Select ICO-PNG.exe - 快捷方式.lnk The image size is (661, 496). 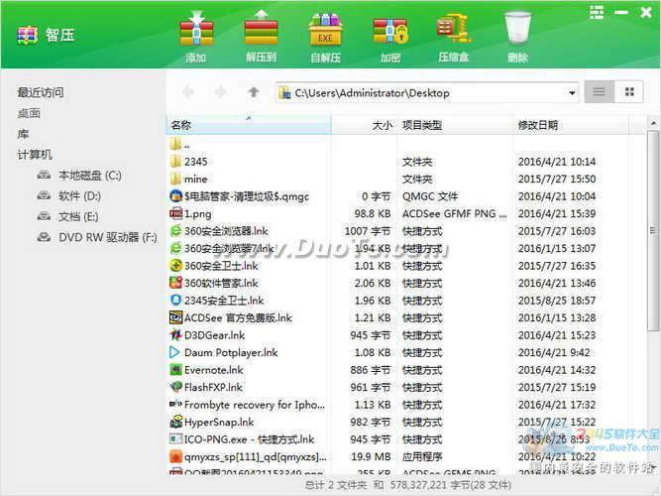point(242,439)
